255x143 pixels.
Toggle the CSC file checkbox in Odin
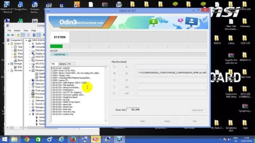click(x=115, y=87)
